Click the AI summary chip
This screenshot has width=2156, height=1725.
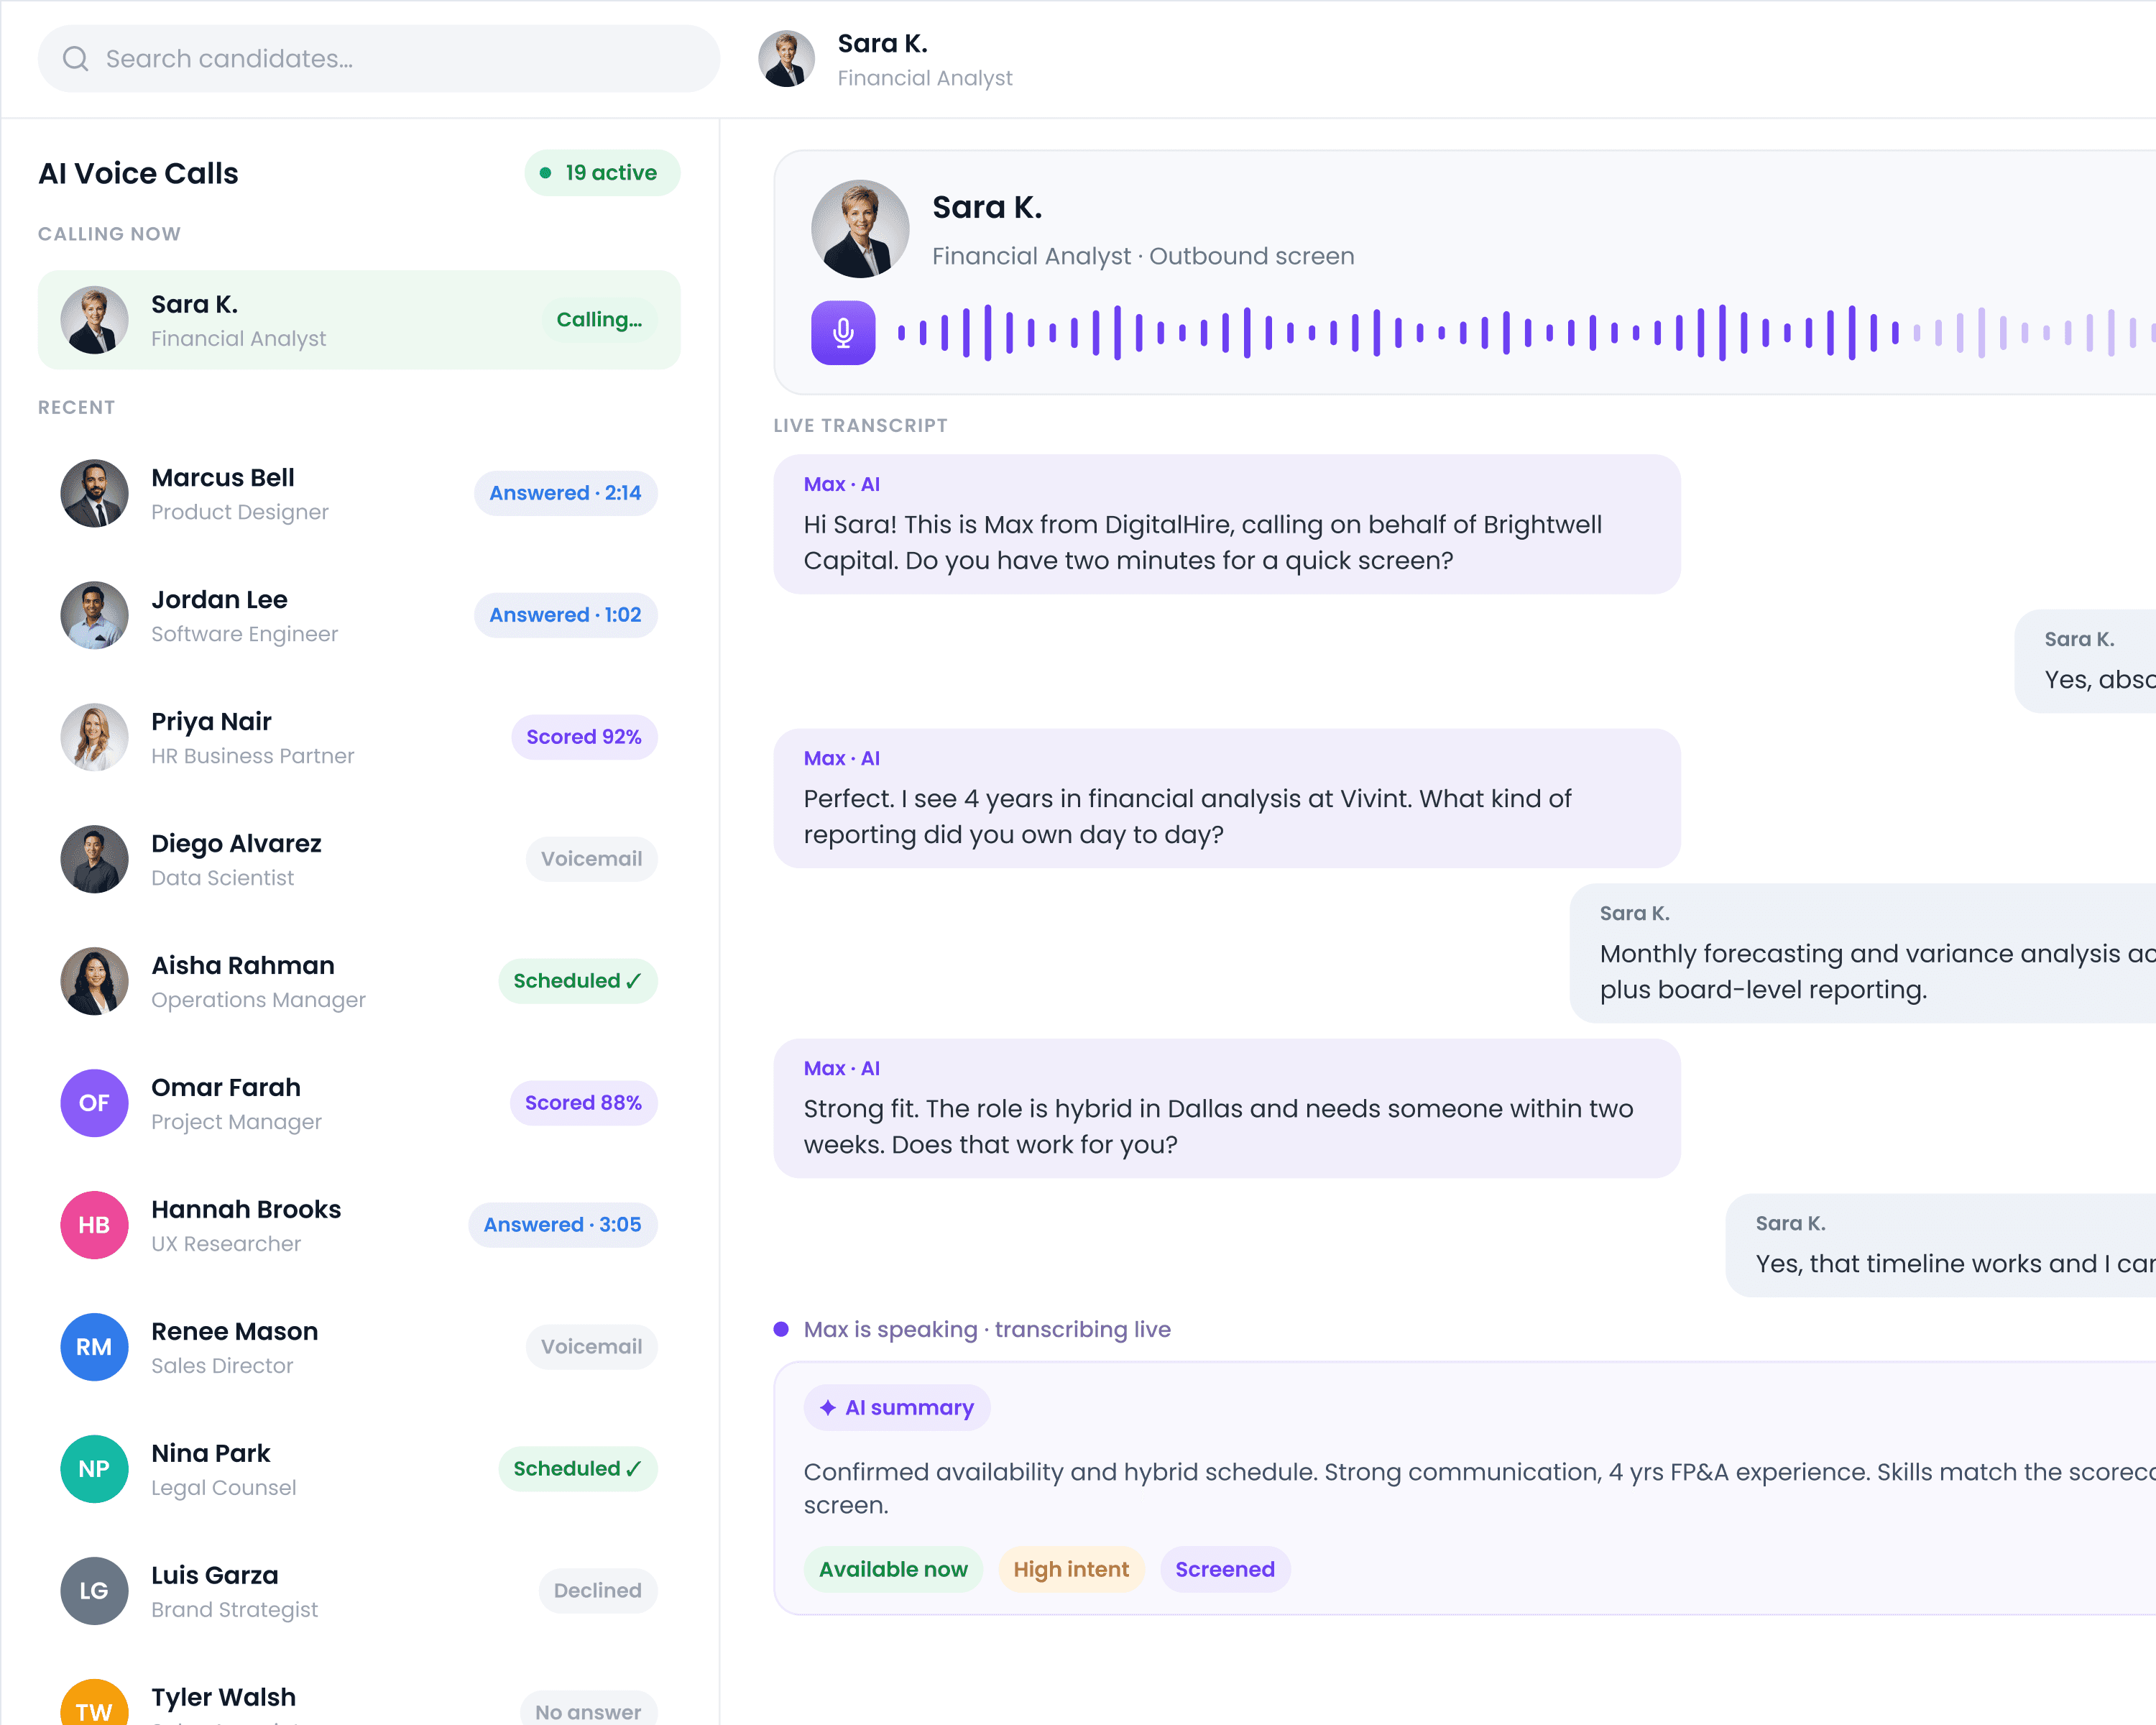[897, 1408]
